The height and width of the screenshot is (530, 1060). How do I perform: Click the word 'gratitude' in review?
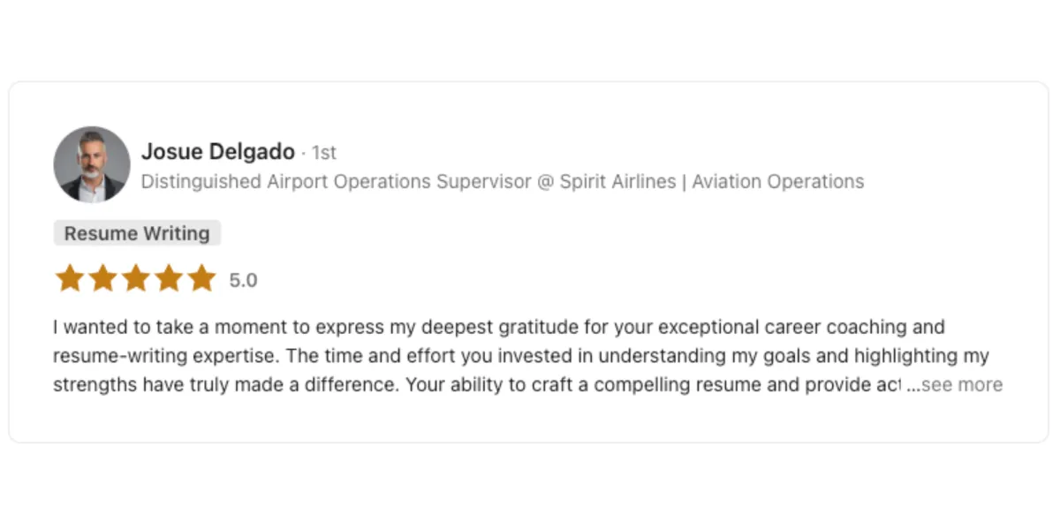538,328
